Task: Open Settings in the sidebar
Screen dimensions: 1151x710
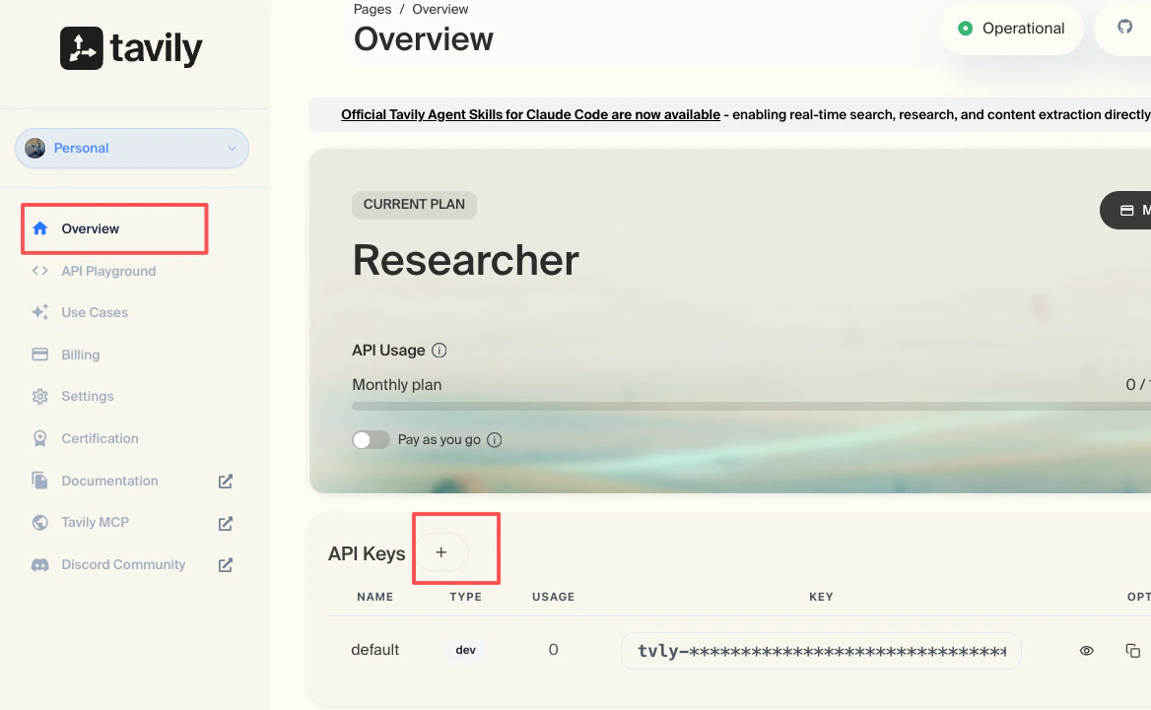Action: [88, 396]
